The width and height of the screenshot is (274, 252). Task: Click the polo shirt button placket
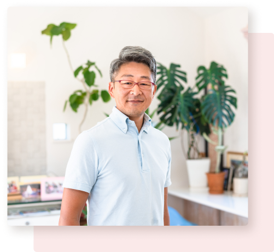pyautogui.click(x=143, y=152)
